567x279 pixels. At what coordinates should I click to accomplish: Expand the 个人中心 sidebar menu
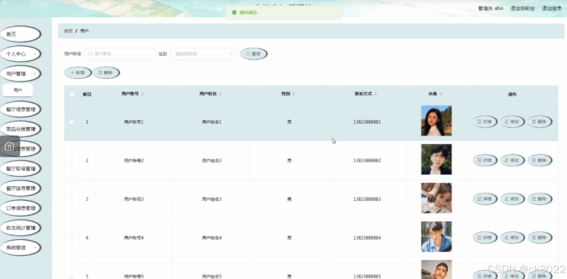[21, 54]
